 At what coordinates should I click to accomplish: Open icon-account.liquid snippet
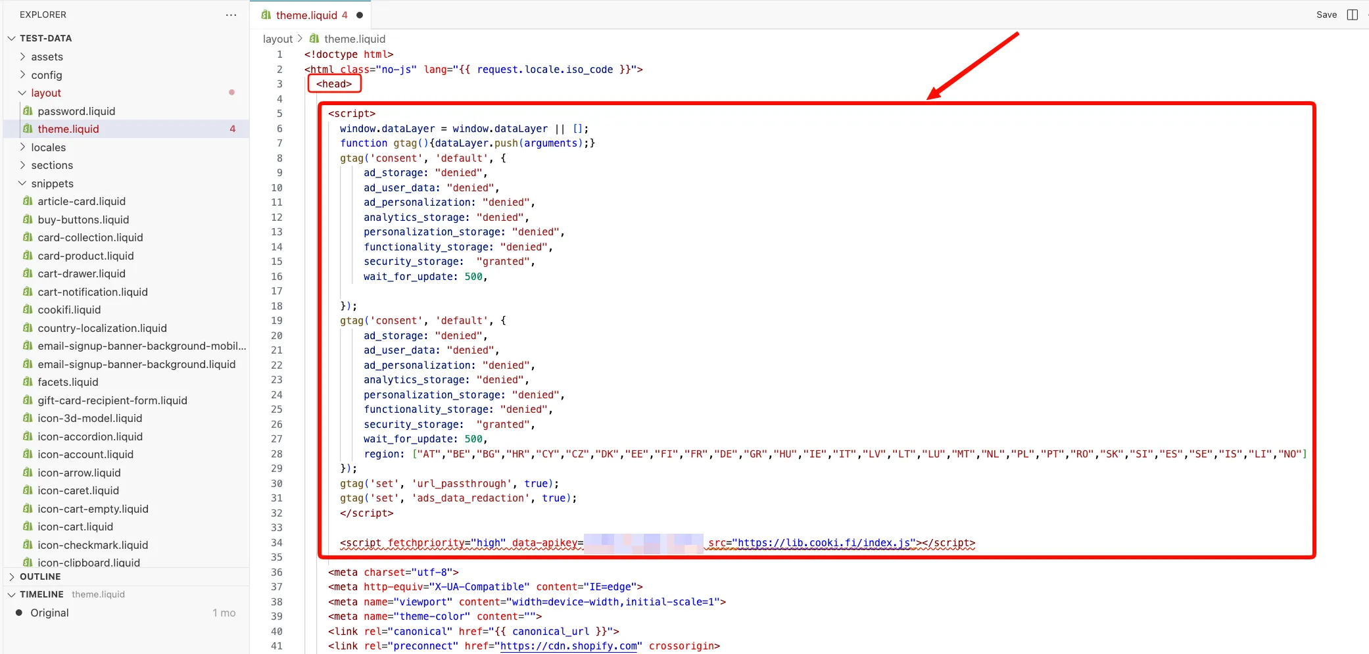(x=85, y=454)
